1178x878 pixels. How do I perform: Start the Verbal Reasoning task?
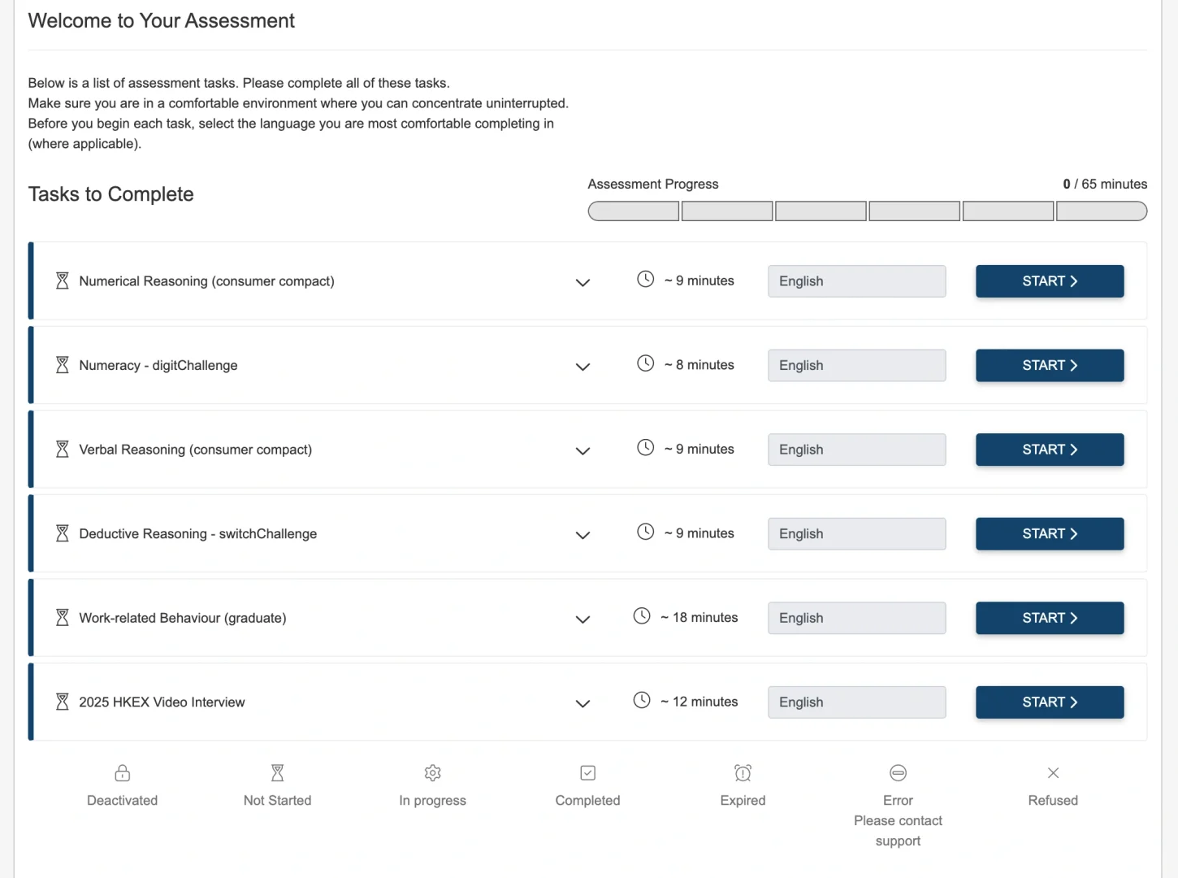1050,450
